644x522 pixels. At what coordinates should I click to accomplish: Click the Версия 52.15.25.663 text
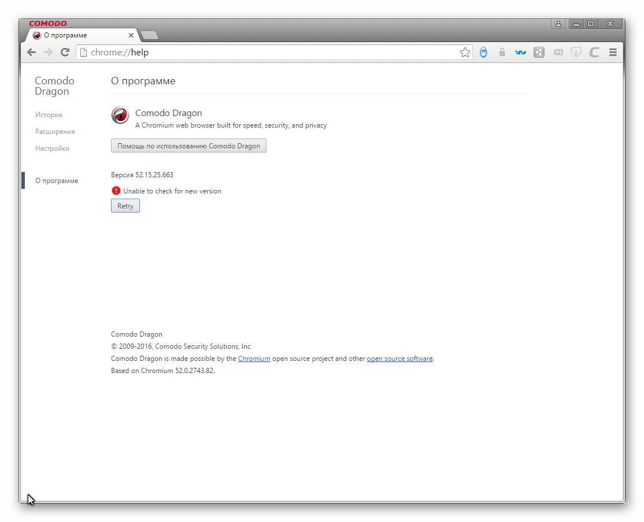(x=142, y=175)
